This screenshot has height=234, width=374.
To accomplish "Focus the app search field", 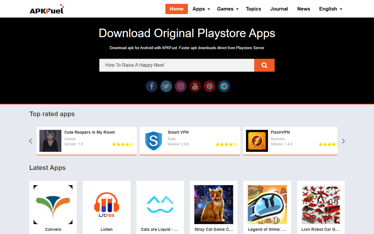I will pyautogui.click(x=177, y=65).
